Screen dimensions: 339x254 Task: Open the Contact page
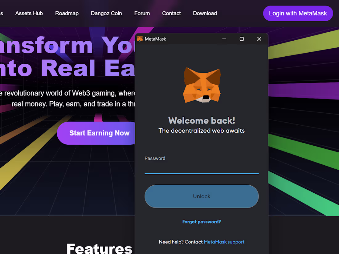coord(171,13)
